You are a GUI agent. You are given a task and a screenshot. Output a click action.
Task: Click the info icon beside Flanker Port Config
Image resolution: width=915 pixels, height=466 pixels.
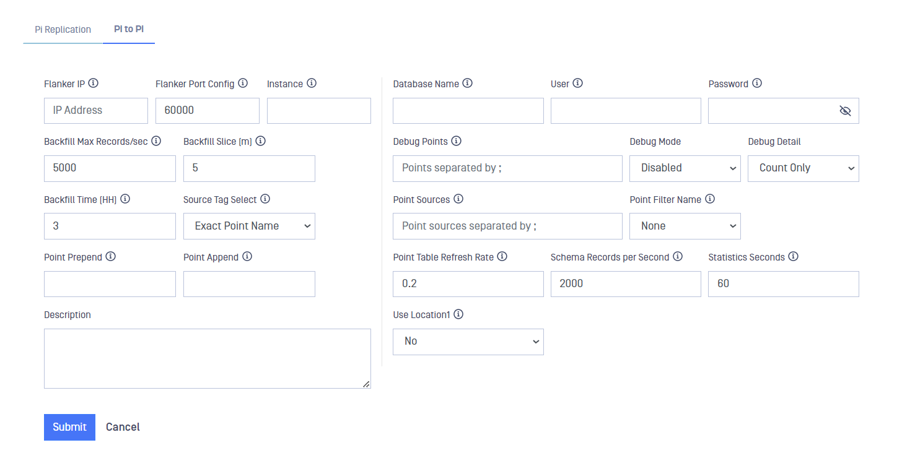[243, 83]
